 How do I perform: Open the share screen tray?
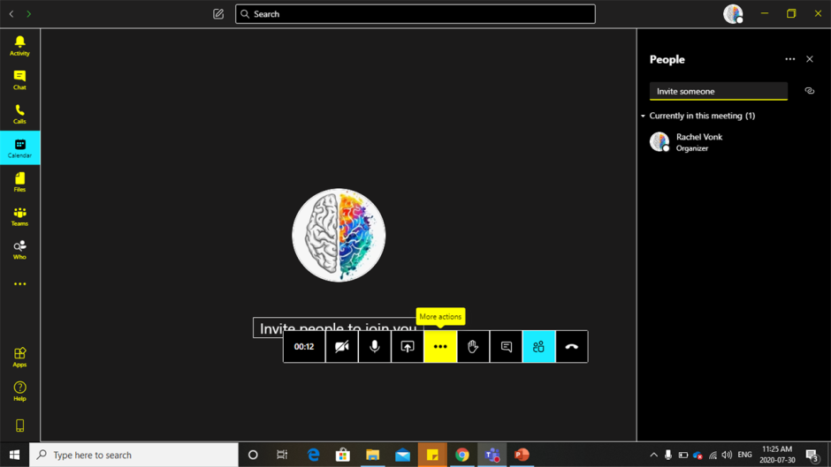coord(408,347)
